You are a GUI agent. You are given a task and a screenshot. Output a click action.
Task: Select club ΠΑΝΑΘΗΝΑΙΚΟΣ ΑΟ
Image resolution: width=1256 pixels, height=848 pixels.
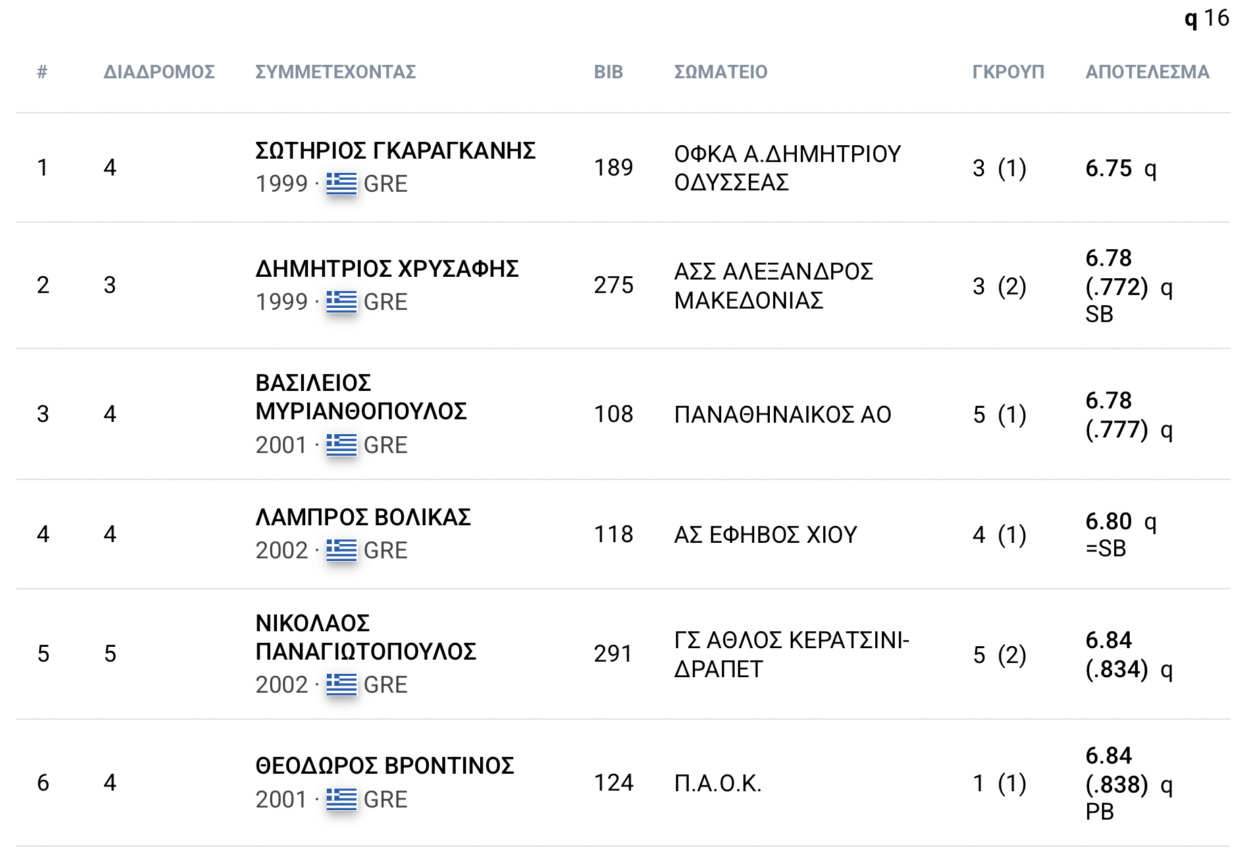click(783, 415)
